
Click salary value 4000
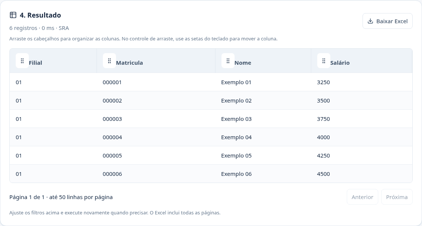pyautogui.click(x=323, y=137)
